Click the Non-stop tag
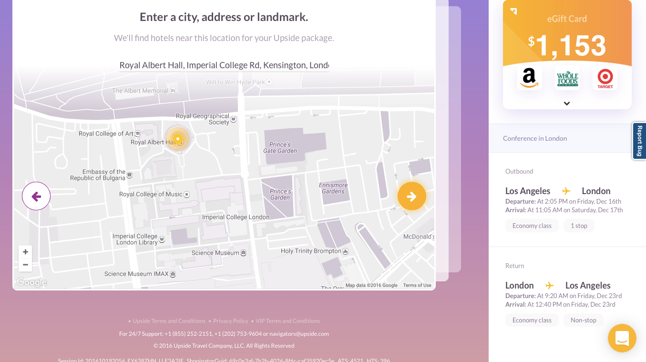The height and width of the screenshot is (362, 646). pos(584,321)
